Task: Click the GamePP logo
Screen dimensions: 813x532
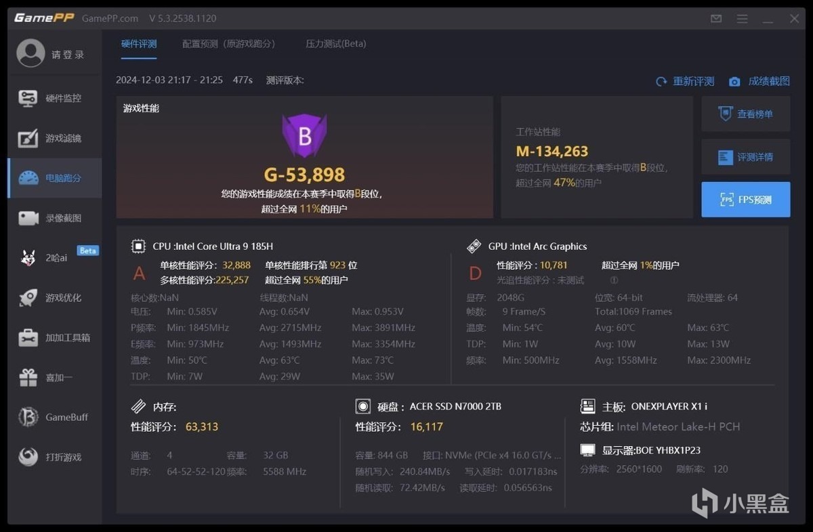Action: click(44, 18)
